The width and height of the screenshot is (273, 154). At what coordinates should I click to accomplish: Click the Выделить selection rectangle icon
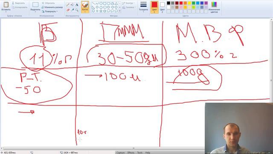click(x=35, y=5)
